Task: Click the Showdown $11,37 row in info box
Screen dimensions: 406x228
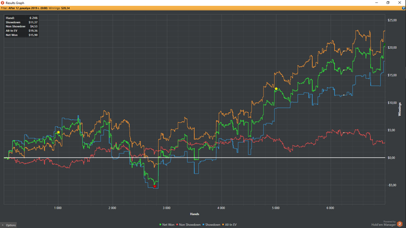Action: [21, 23]
